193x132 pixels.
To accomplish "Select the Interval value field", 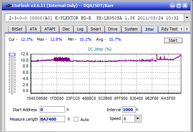I will click(x=129, y=110).
